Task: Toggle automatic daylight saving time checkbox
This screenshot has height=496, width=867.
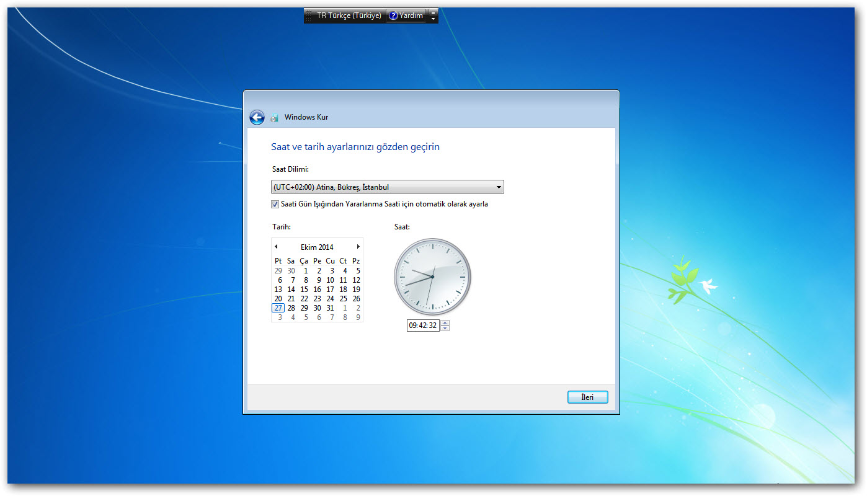Action: tap(275, 204)
